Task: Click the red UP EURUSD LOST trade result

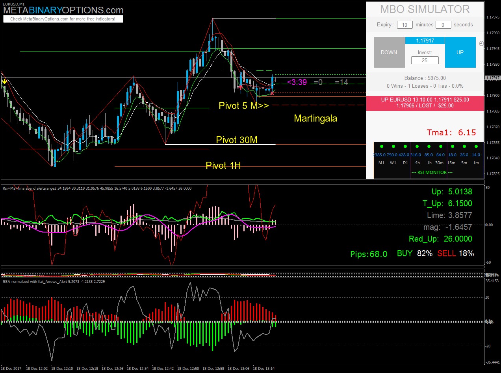Action: 425,103
